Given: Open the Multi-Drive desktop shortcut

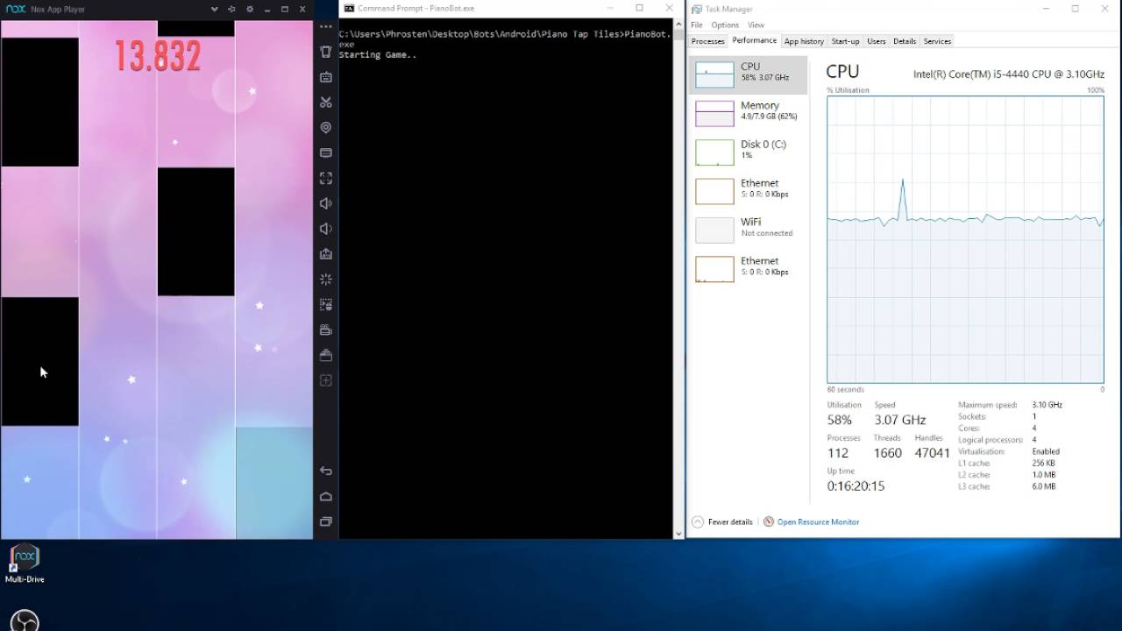Looking at the screenshot, I should pos(25,564).
